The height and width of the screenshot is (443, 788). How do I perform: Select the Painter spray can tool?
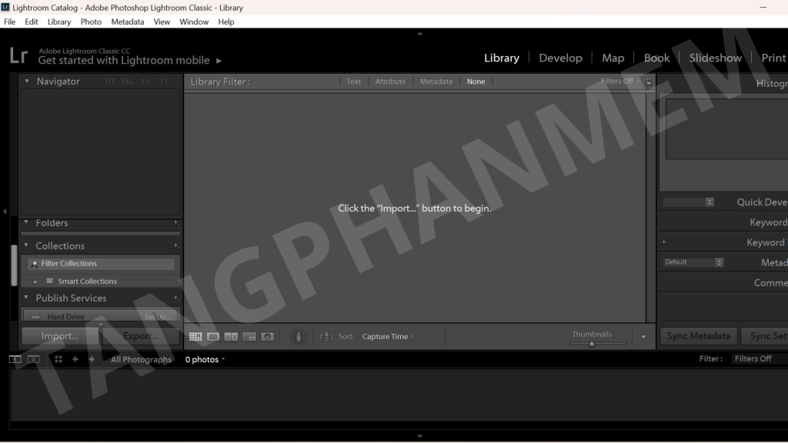(x=299, y=337)
